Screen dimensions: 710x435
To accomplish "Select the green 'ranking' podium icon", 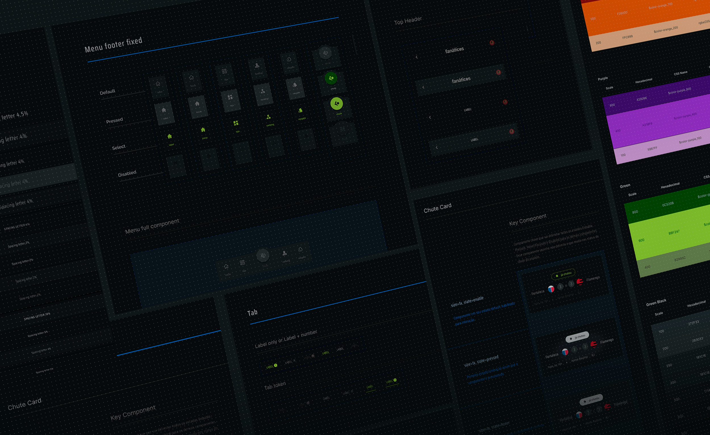I will click(x=269, y=117).
